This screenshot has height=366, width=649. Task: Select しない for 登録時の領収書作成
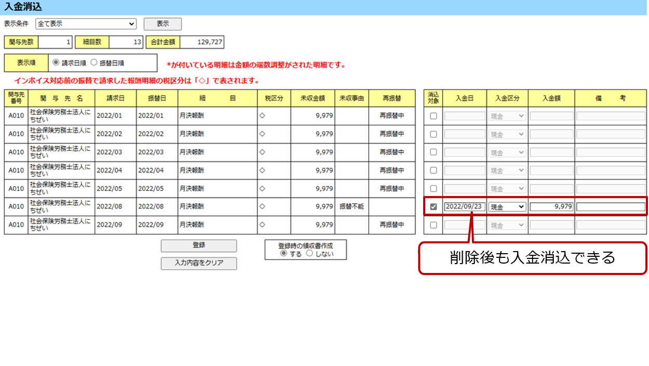[309, 254]
